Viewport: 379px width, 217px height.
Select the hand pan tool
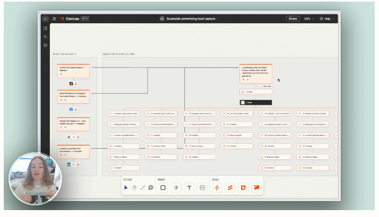(135, 187)
